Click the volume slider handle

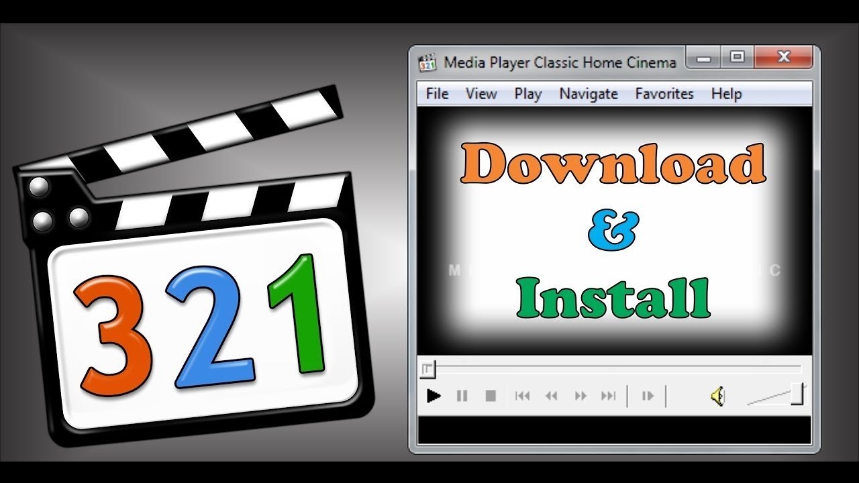(x=797, y=394)
